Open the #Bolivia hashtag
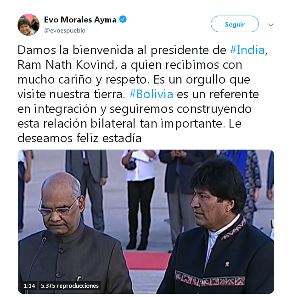 pyautogui.click(x=151, y=94)
